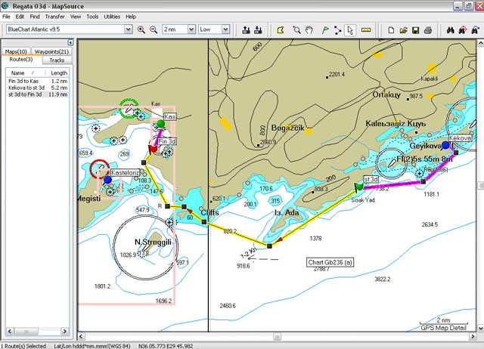Open the Help menu
Image resolution: width=484 pixels, height=349 pixels.
[x=131, y=17]
